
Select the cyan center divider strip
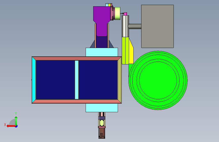point(77,80)
